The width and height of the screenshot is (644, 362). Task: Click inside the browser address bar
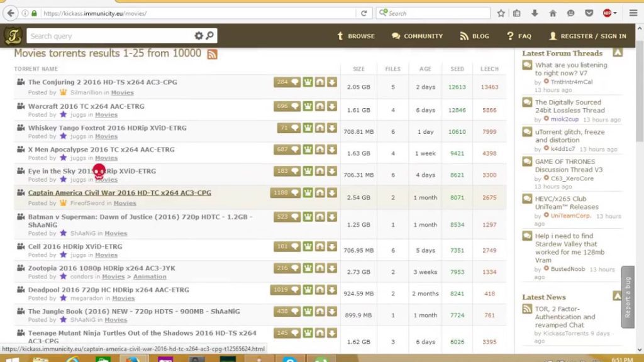tap(189, 12)
